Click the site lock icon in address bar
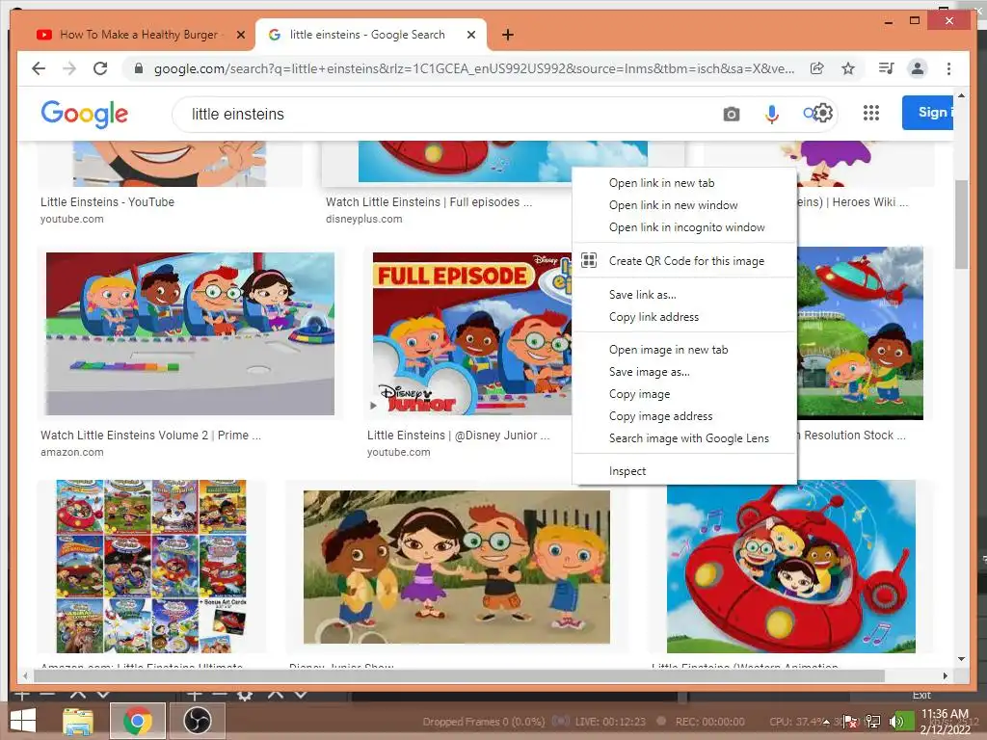Image resolution: width=987 pixels, height=740 pixels. (139, 68)
